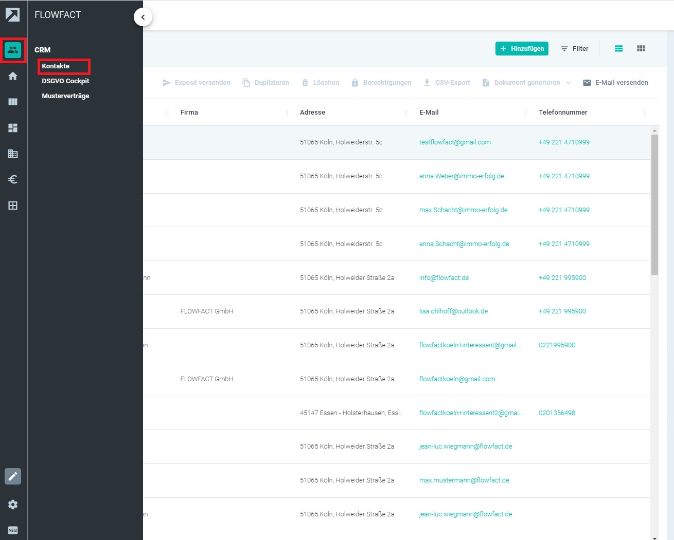Screen dimensions: 674x540
Task: Click the table vertical scrollbar thumb
Action: point(654,204)
